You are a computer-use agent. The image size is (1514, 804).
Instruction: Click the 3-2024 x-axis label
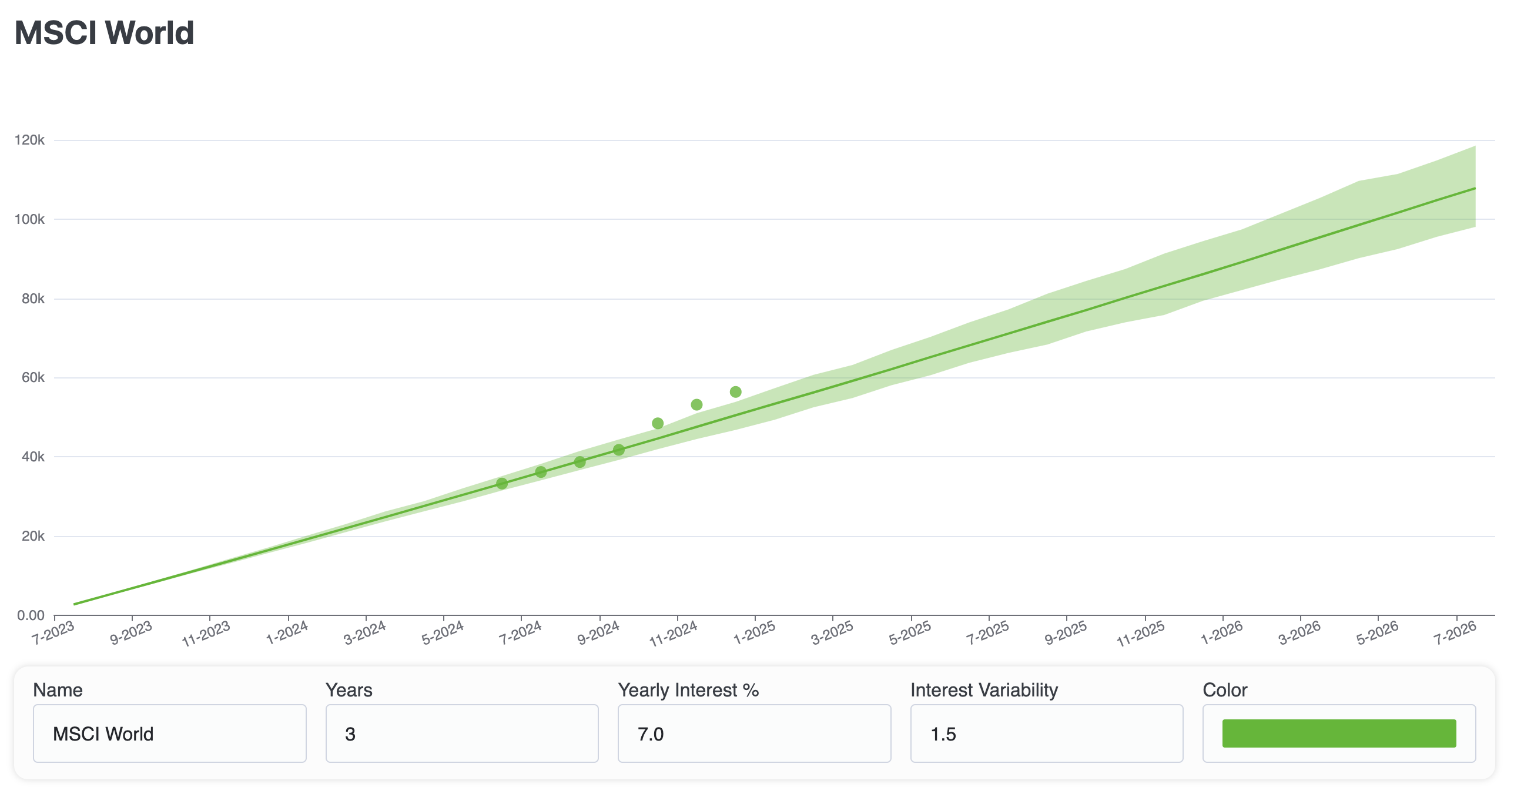[x=364, y=633]
